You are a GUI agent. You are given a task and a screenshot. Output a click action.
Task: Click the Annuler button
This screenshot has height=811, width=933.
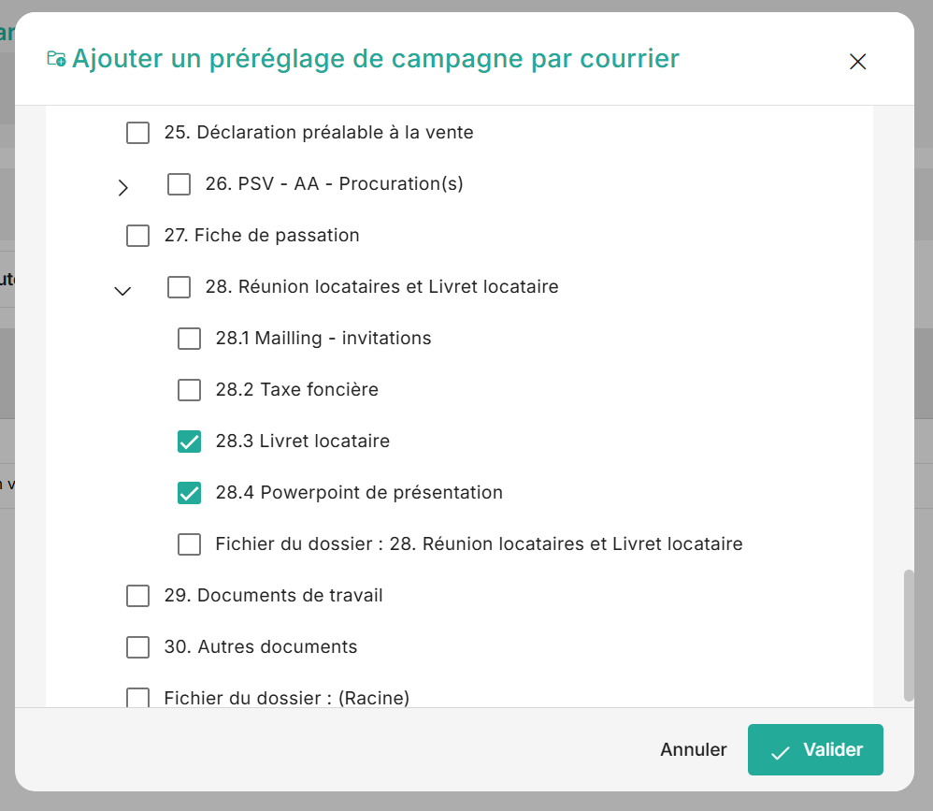pos(693,750)
